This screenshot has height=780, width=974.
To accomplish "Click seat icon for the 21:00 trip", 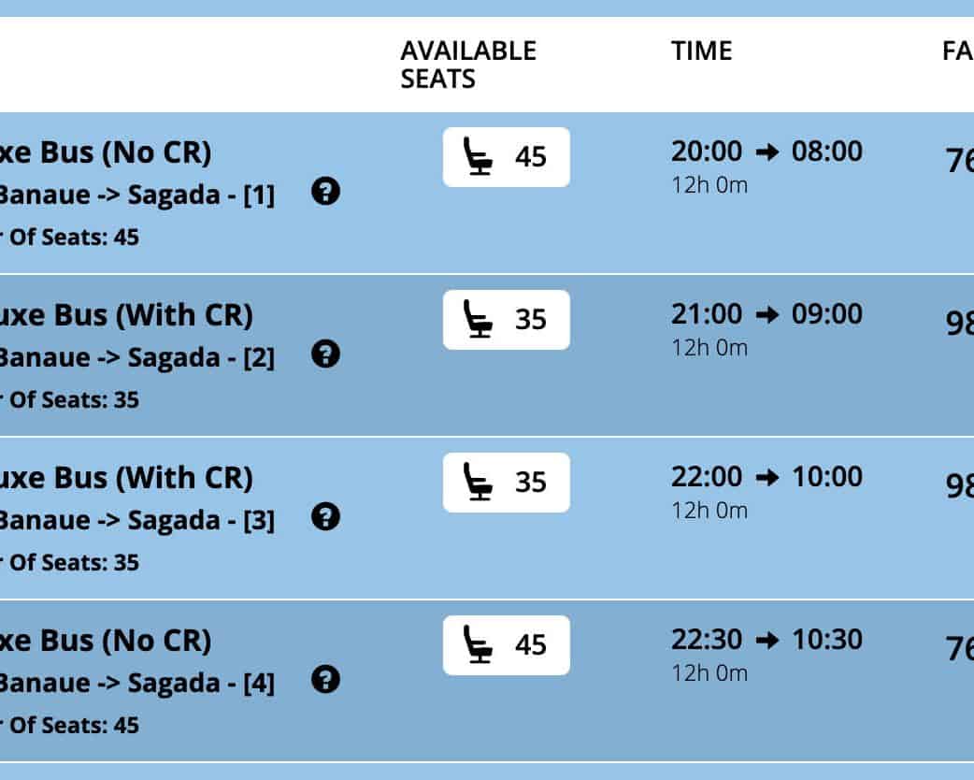I will (x=479, y=319).
